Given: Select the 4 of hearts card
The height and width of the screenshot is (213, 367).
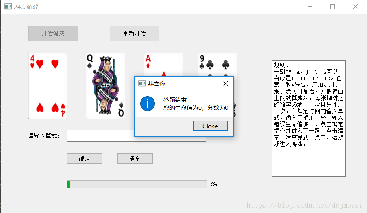Looking at the screenshot, I should pyautogui.click(x=47, y=85).
